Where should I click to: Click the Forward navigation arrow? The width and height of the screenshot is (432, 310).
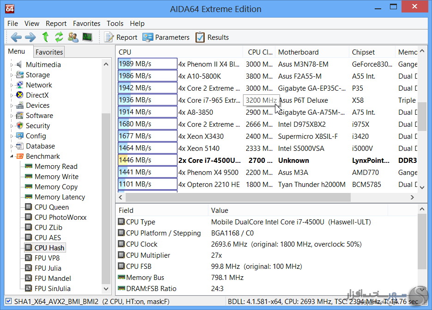[30, 37]
